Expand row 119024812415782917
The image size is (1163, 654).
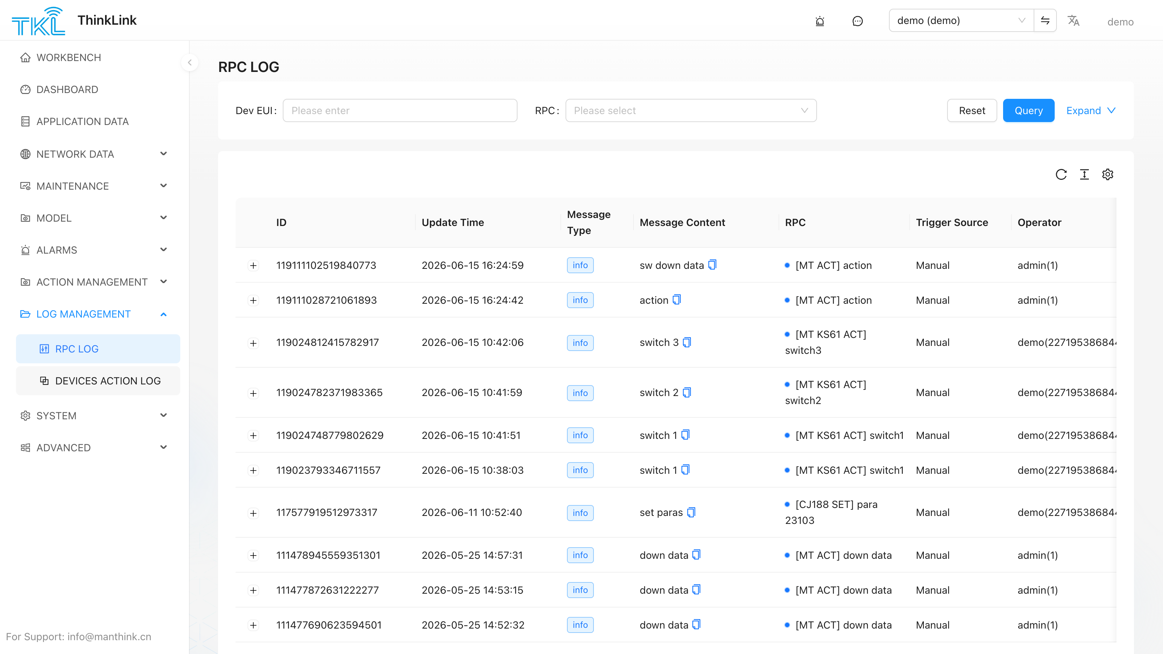point(253,343)
